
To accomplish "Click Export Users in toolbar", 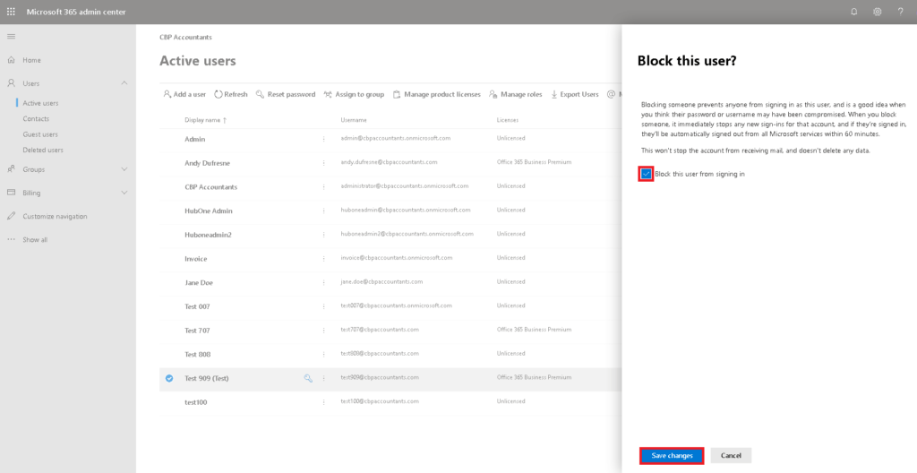I will [x=574, y=94].
